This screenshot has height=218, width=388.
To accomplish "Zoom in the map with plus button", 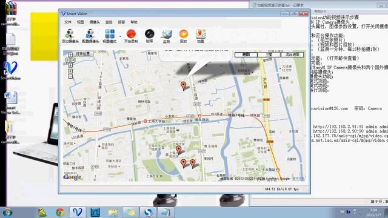I will (x=70, y=71).
